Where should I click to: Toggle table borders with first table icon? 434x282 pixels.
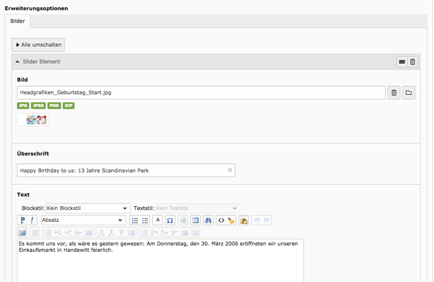pyautogui.click(x=22, y=233)
